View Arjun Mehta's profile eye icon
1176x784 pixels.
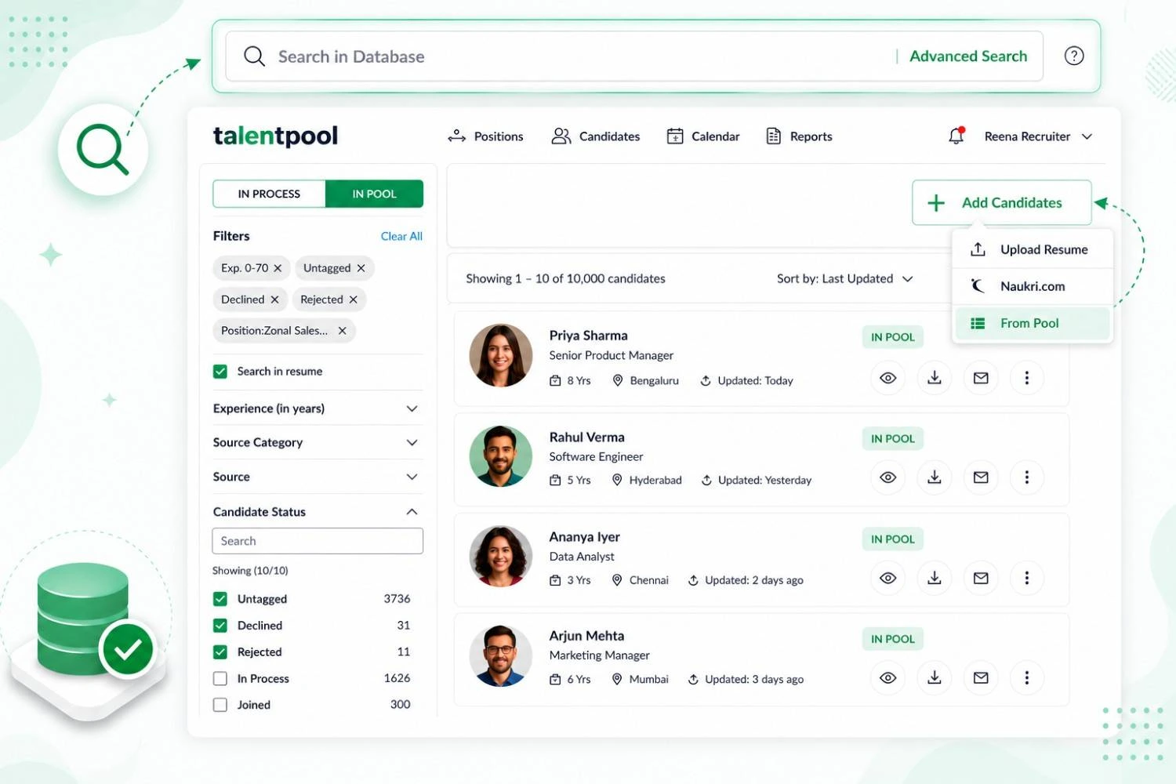pyautogui.click(x=887, y=677)
